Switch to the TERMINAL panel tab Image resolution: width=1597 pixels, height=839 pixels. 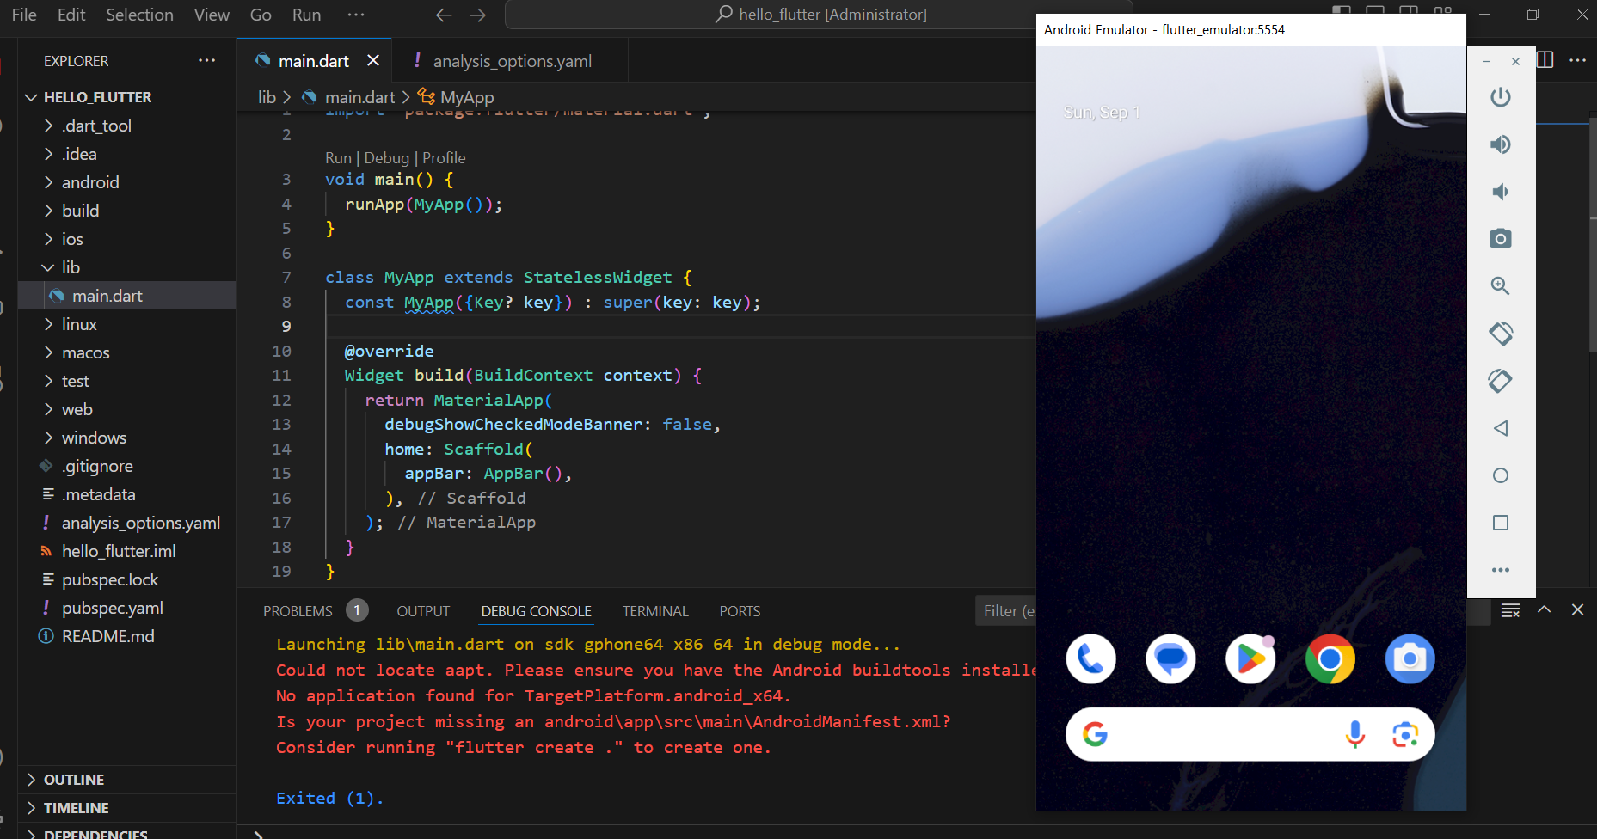click(655, 611)
